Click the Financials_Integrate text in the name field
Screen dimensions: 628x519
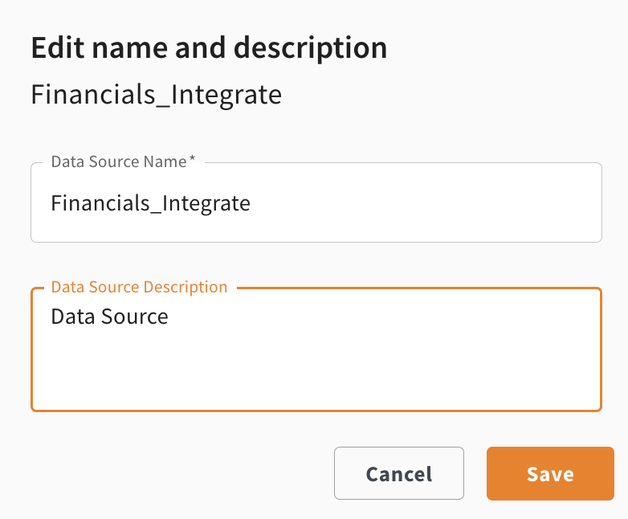(151, 202)
